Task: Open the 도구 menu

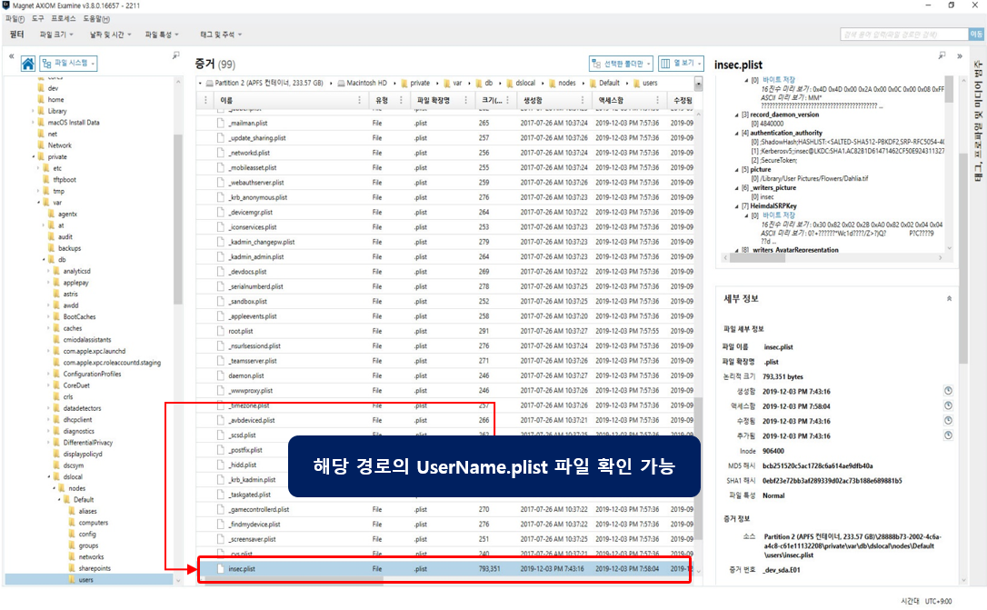Action: click(x=36, y=18)
